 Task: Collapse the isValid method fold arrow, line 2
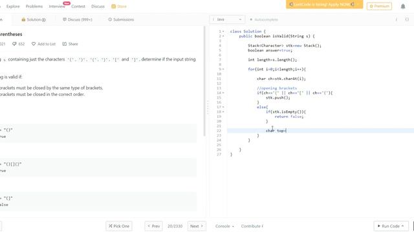coord(223,36)
